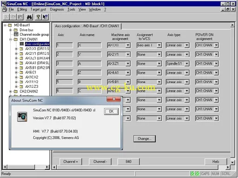The width and height of the screenshot is (238, 178).
Task: Close the About SinuCom NC dialog
Action: 114,99
